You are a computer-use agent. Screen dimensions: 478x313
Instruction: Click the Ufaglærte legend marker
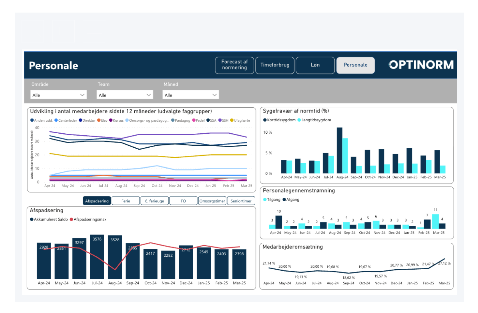point(232,121)
